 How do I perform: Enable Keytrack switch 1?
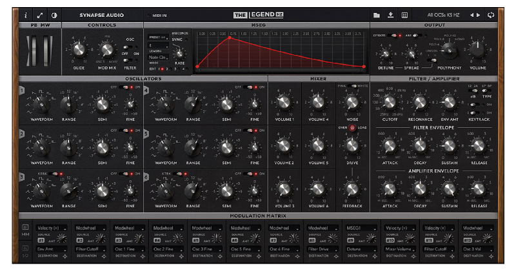(474, 105)
